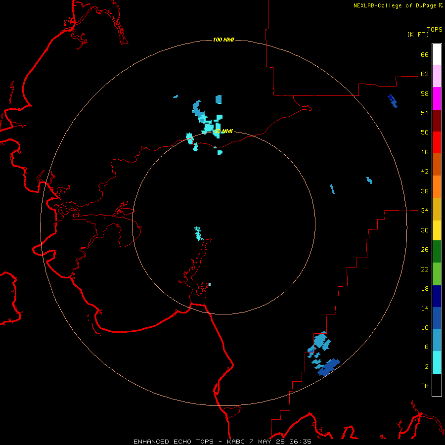445x445 pixels.
Task: Click the light pink 62 kft swatch
Action: [x=437, y=76]
